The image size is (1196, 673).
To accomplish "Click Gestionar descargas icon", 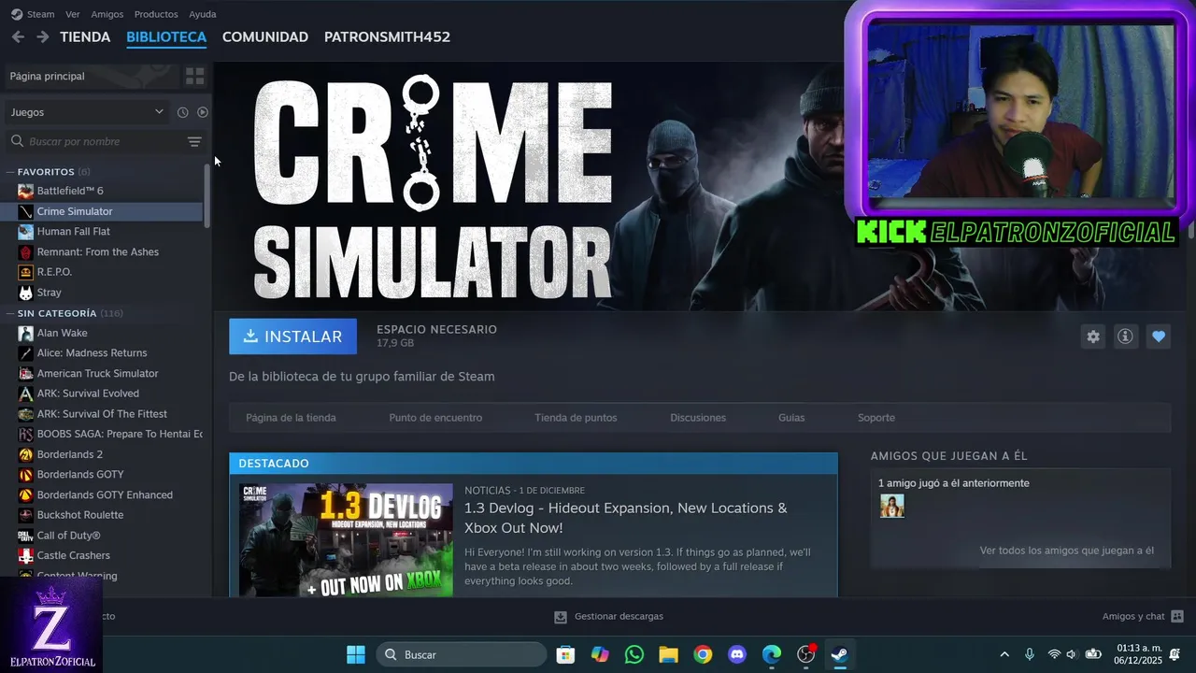I will pos(561,617).
